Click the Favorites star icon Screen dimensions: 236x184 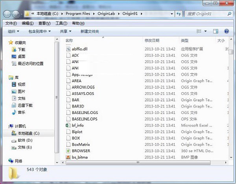point(11,43)
